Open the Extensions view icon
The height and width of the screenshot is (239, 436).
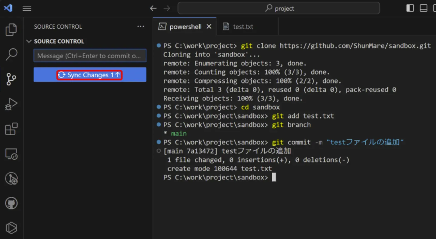[x=11, y=129]
